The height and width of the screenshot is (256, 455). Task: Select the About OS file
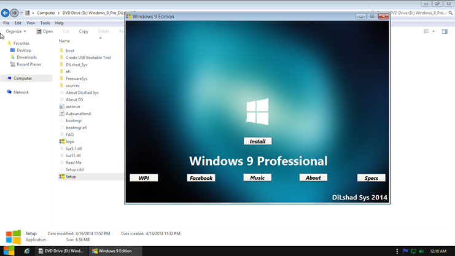pos(74,99)
